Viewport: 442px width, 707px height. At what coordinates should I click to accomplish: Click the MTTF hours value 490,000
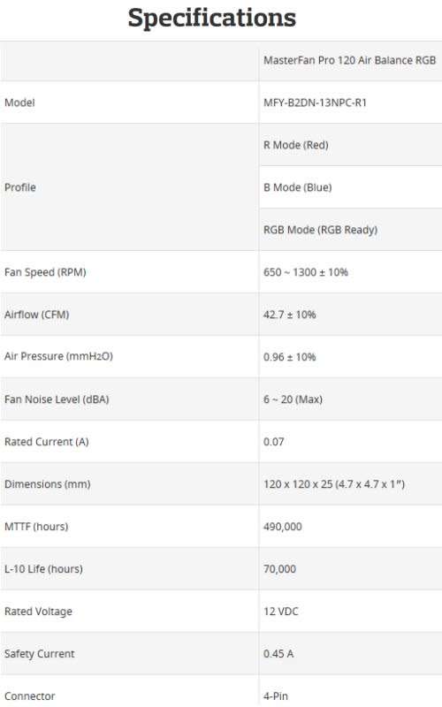[283, 527]
